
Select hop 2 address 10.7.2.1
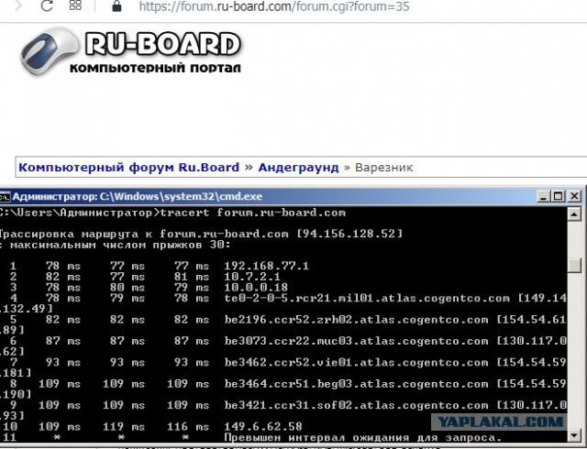point(252,277)
